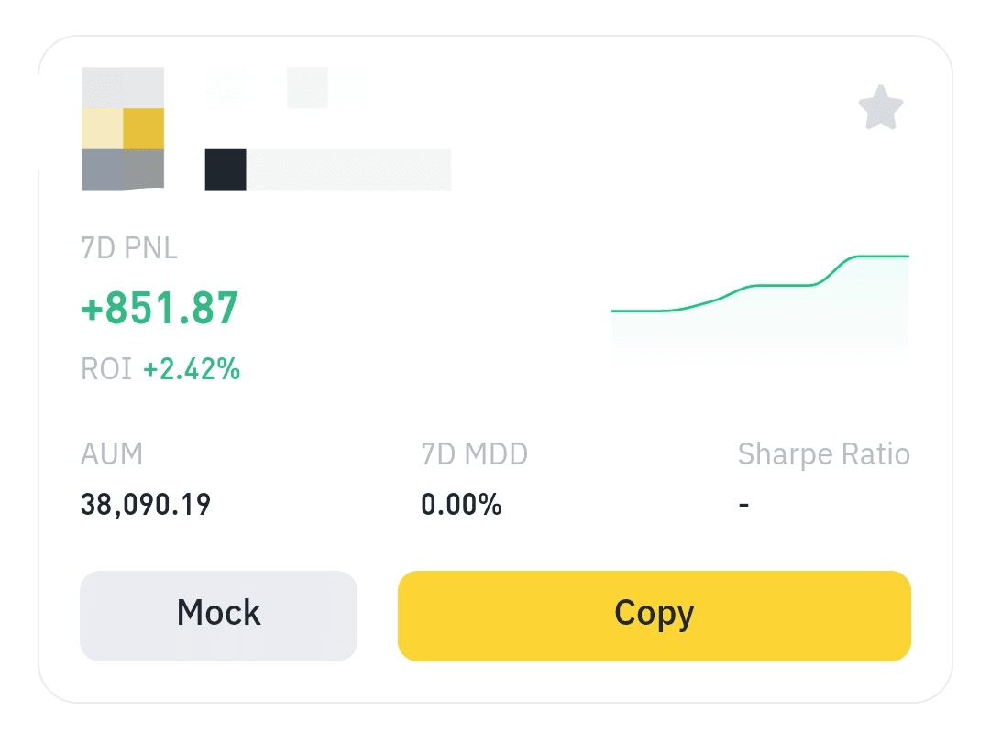
Task: Click the Sharpe Ratio label
Action: pos(823,454)
